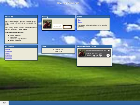Click 'Agatha Harkness' list item
The width and height of the screenshot is (140, 105).
pyautogui.click(x=15, y=40)
